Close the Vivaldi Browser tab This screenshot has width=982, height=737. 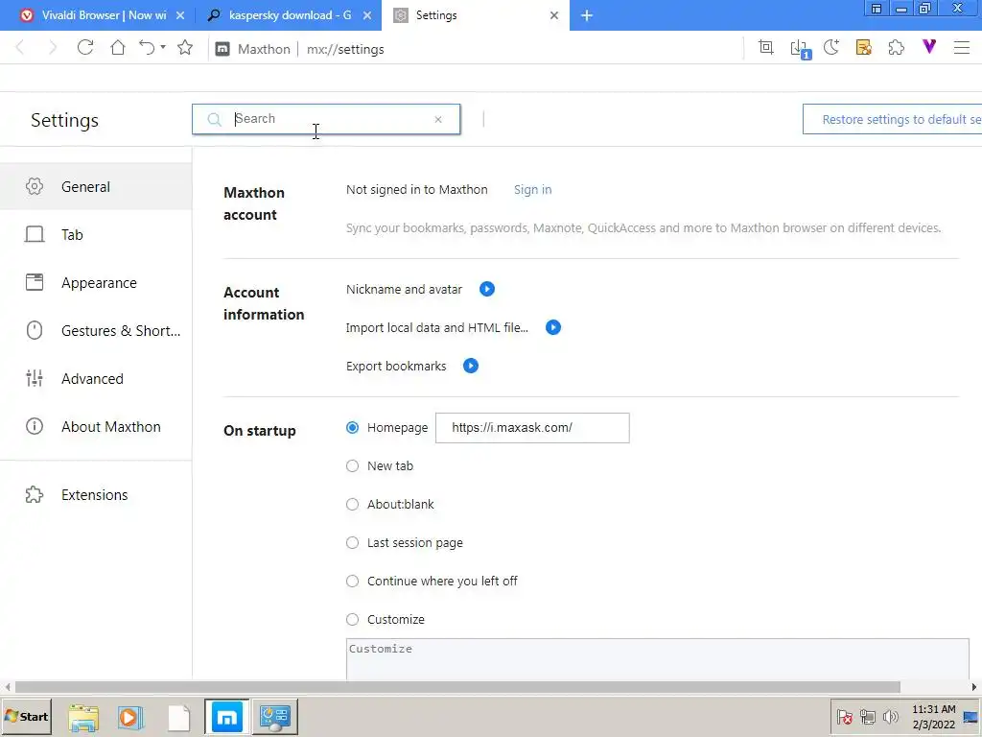click(180, 15)
